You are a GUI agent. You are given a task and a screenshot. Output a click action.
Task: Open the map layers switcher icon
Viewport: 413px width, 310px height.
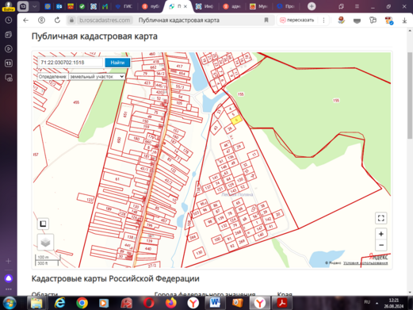(45, 242)
